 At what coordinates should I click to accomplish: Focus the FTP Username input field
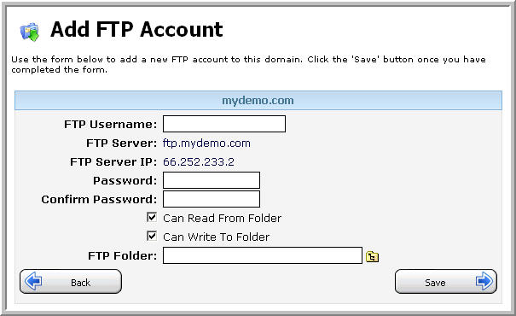(224, 124)
